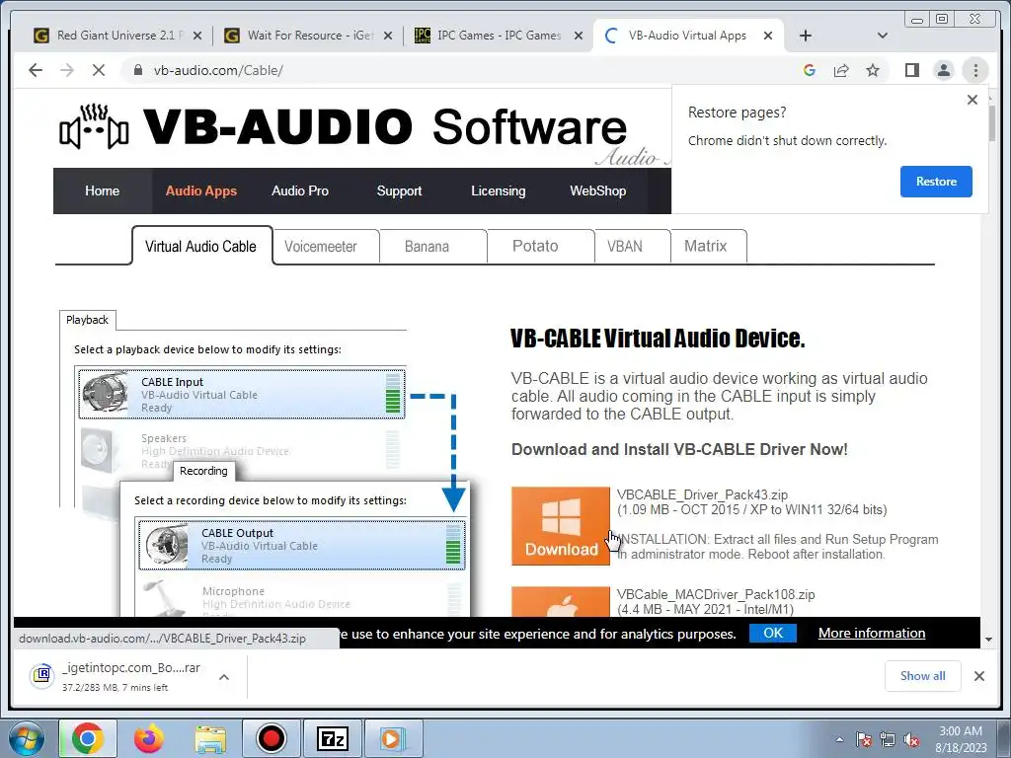Click the network tray icon
Screen dimensions: 1011x758
(x=888, y=740)
